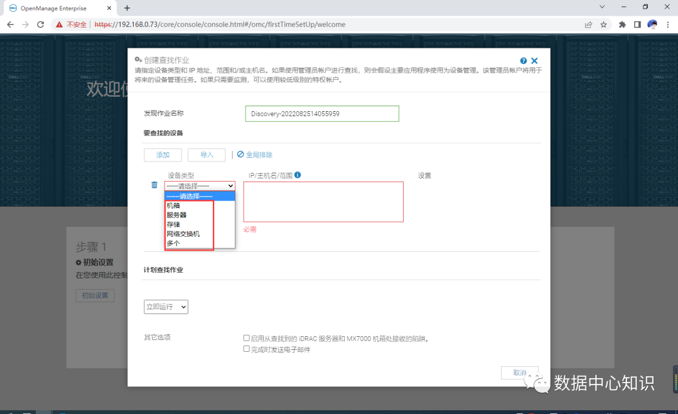Image resolution: width=678 pixels, height=414 pixels.
Task: Open the tab search chevron
Action: tap(602, 7)
